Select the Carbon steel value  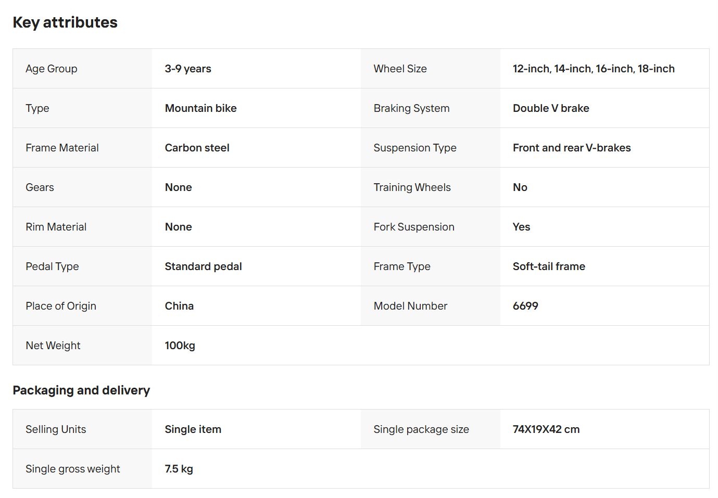(197, 148)
